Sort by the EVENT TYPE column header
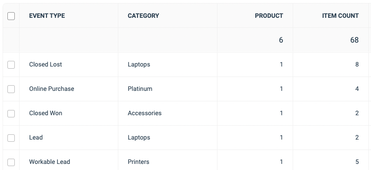 pos(47,16)
